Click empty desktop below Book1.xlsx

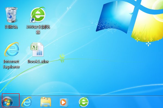38,78
